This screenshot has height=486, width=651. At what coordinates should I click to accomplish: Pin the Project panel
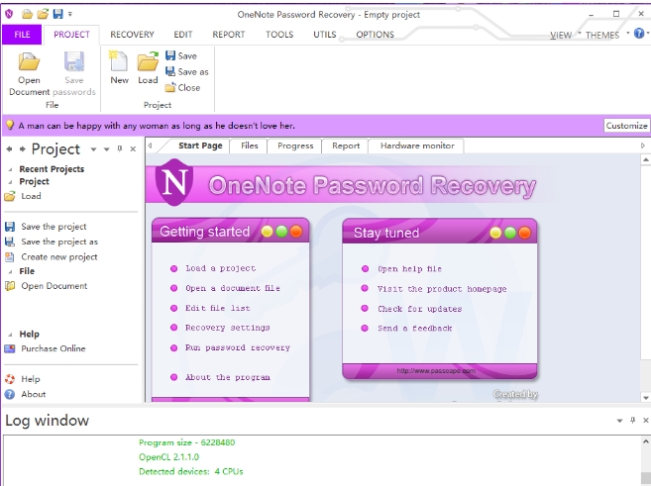click(x=120, y=148)
